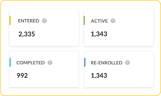The width and height of the screenshot is (161, 96).
Task: Select the ENTERED label text
Action: tap(29, 21)
